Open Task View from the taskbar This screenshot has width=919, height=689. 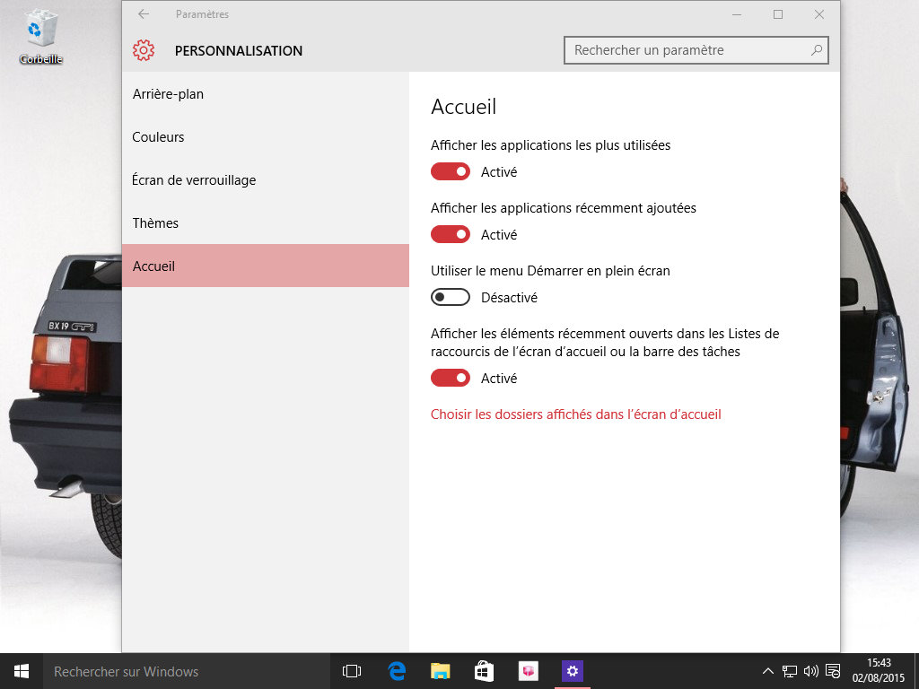pyautogui.click(x=352, y=671)
